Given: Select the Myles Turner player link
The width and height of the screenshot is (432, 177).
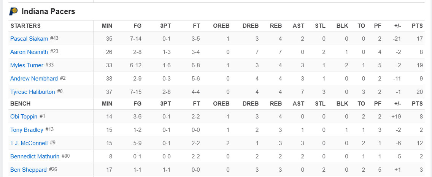Looking at the screenshot, I should [x=27, y=65].
